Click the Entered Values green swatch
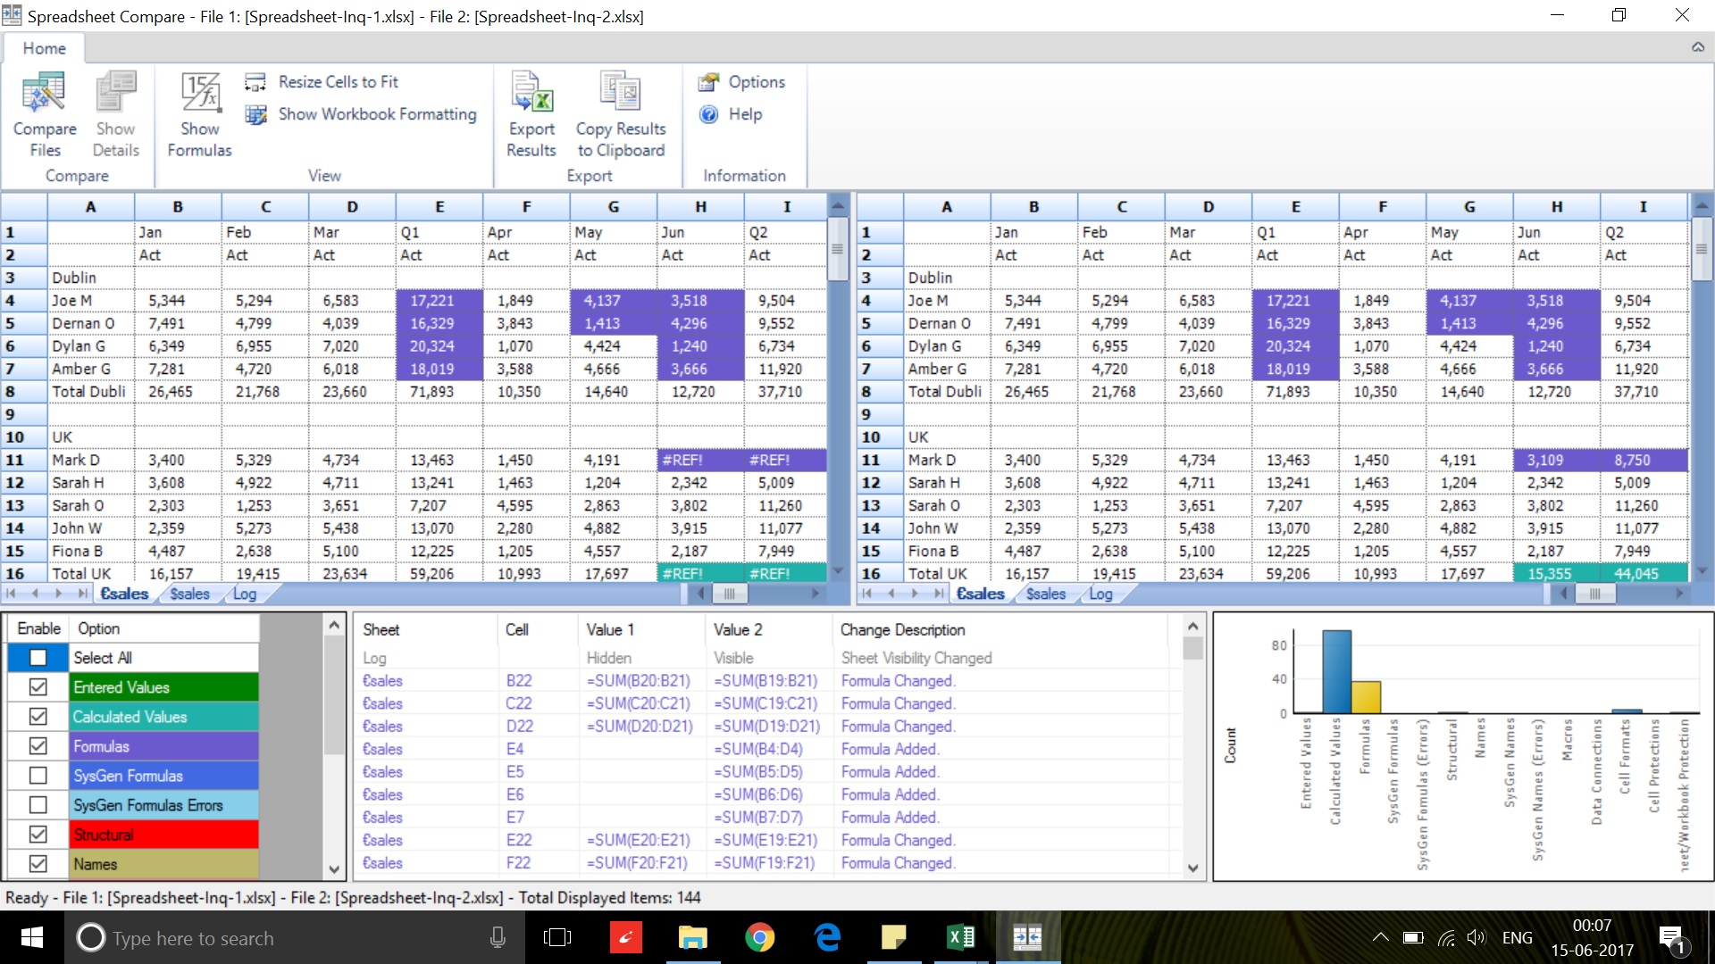Image resolution: width=1715 pixels, height=964 pixels. coord(164,687)
